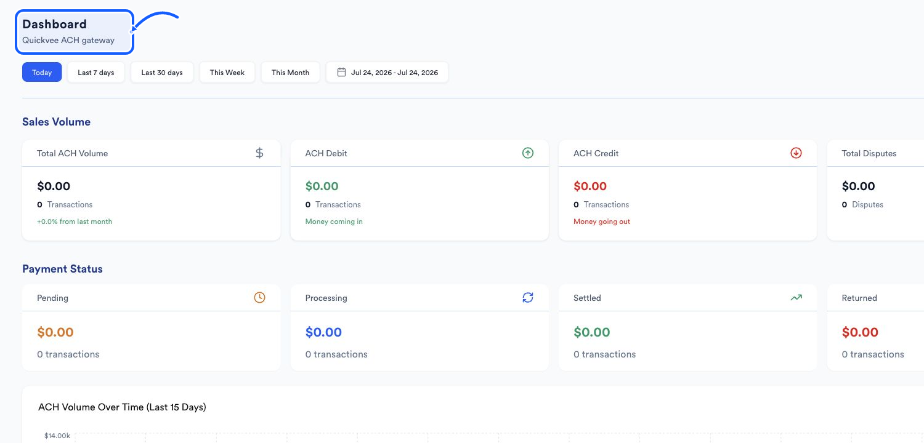Click the Total Disputes card title
This screenshot has height=443, width=924.
(869, 153)
